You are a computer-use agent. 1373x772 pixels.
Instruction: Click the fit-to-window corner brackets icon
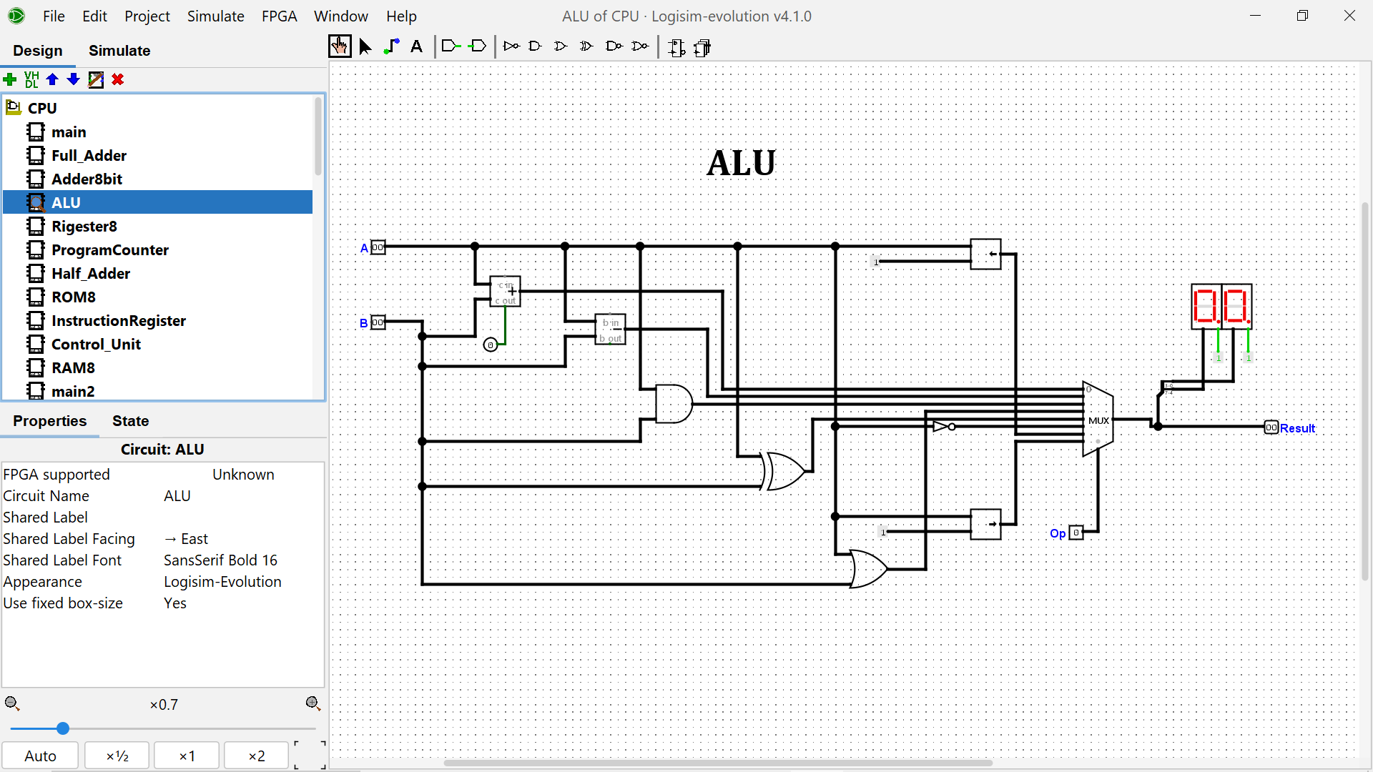pos(310,755)
